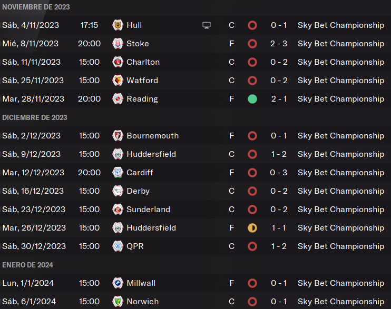
Task: Click the Watford club crest
Action: [x=118, y=81]
